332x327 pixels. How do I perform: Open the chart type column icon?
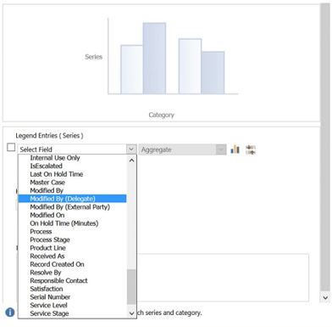click(x=235, y=149)
